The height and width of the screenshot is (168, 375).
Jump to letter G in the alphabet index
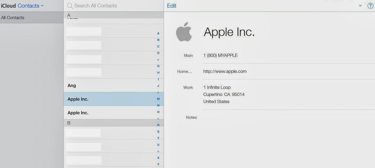click(158, 66)
